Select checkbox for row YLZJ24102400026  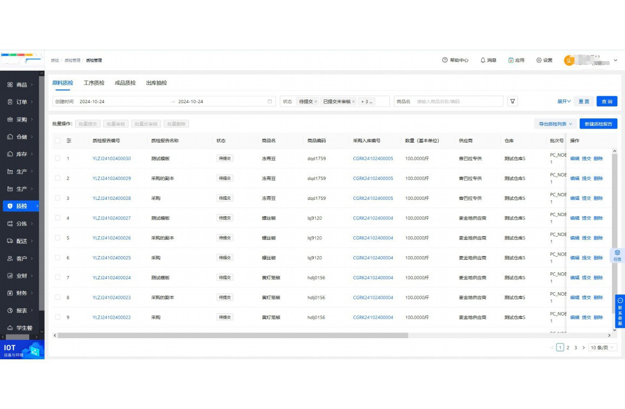(x=57, y=238)
